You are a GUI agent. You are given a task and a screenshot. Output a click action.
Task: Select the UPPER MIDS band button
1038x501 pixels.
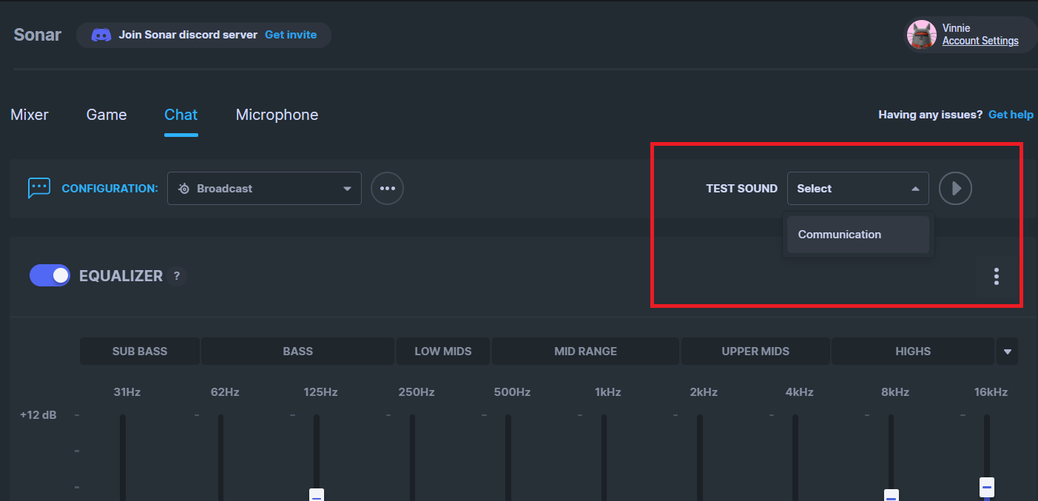tap(755, 352)
